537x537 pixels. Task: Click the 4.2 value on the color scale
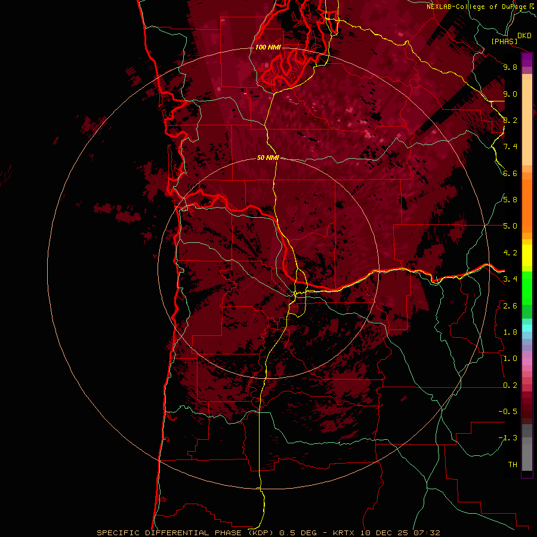click(510, 253)
